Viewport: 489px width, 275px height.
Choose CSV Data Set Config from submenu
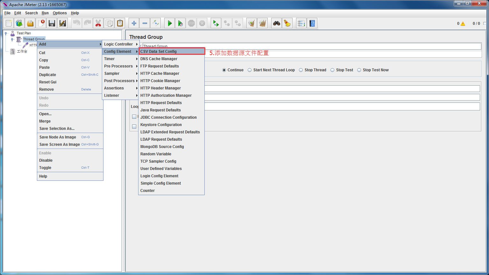(172, 52)
